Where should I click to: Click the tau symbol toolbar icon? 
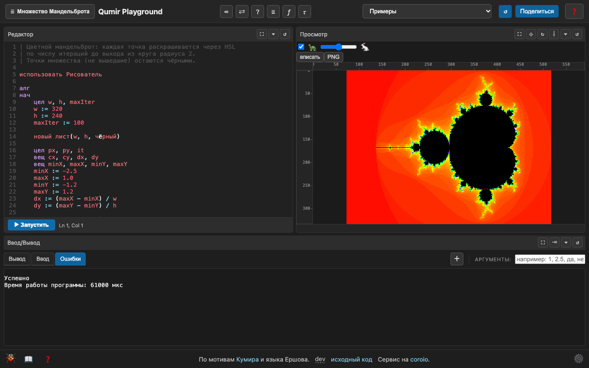(305, 11)
